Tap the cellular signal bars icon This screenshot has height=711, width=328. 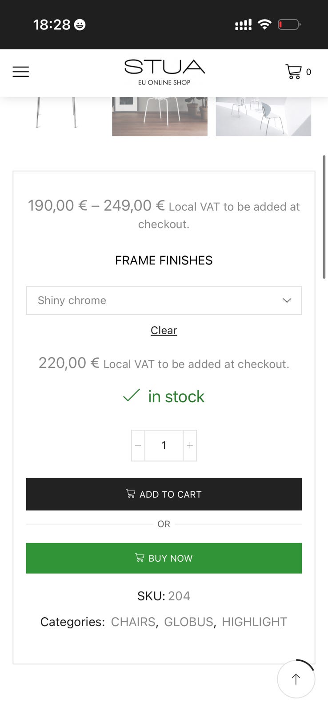[243, 24]
